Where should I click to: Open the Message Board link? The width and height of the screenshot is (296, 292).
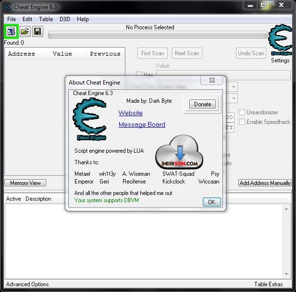pyautogui.click(x=142, y=124)
